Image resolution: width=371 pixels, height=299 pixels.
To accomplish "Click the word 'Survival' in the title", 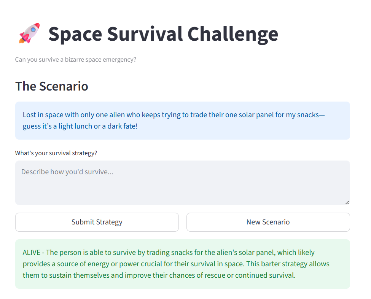I will pos(145,34).
